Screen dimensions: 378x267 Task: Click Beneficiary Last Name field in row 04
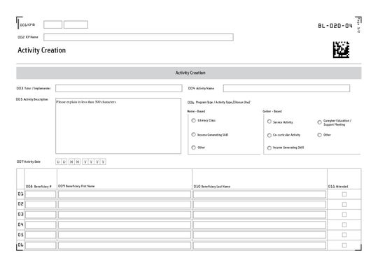[x=260, y=224]
